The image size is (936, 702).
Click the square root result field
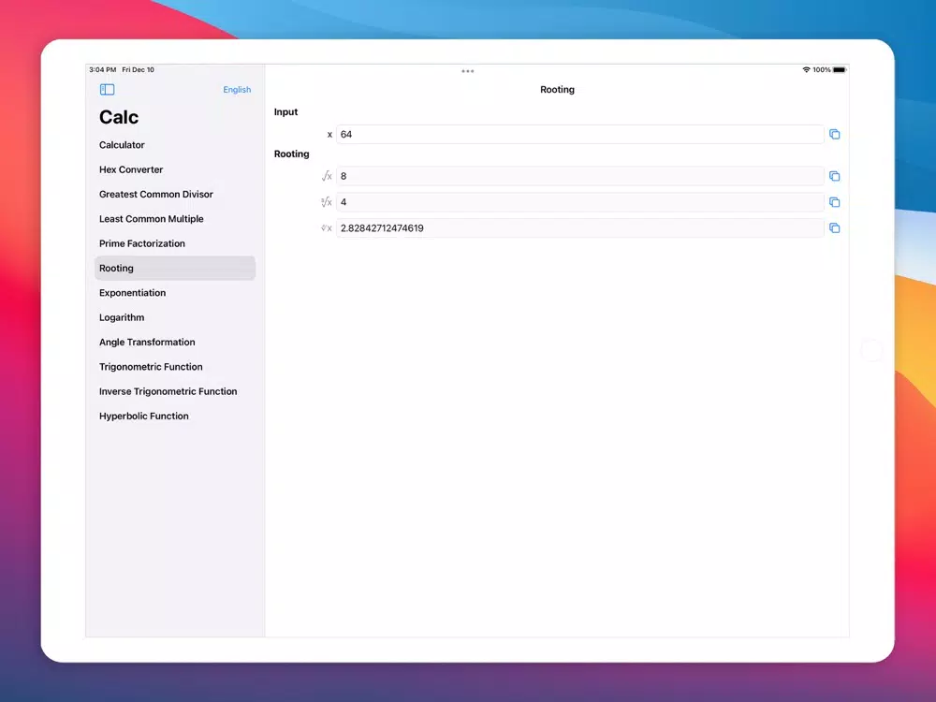pos(580,176)
